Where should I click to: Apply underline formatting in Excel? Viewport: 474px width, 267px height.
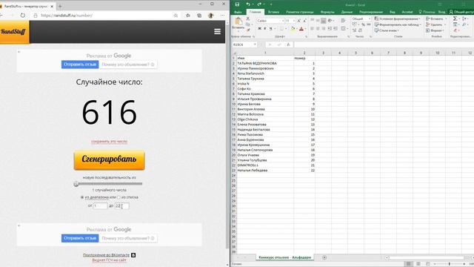(270, 28)
